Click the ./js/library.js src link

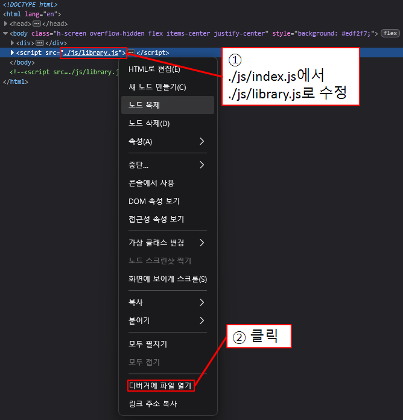coord(94,53)
